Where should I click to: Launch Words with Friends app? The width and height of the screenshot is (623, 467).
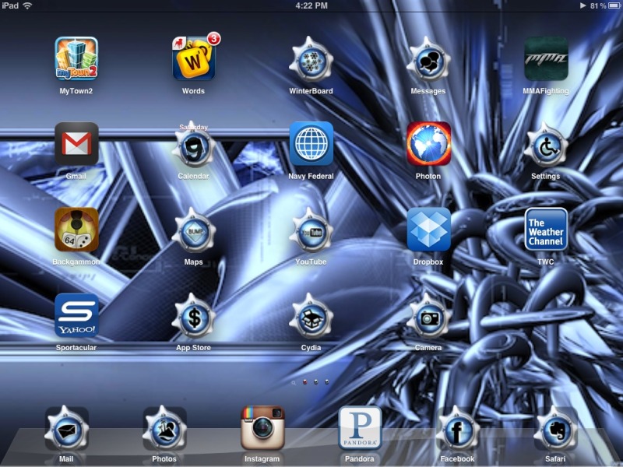coord(194,59)
